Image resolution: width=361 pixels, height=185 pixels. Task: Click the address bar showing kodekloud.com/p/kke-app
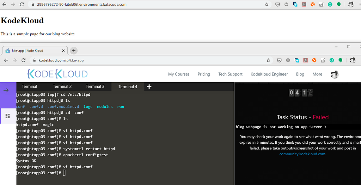click(x=141, y=60)
